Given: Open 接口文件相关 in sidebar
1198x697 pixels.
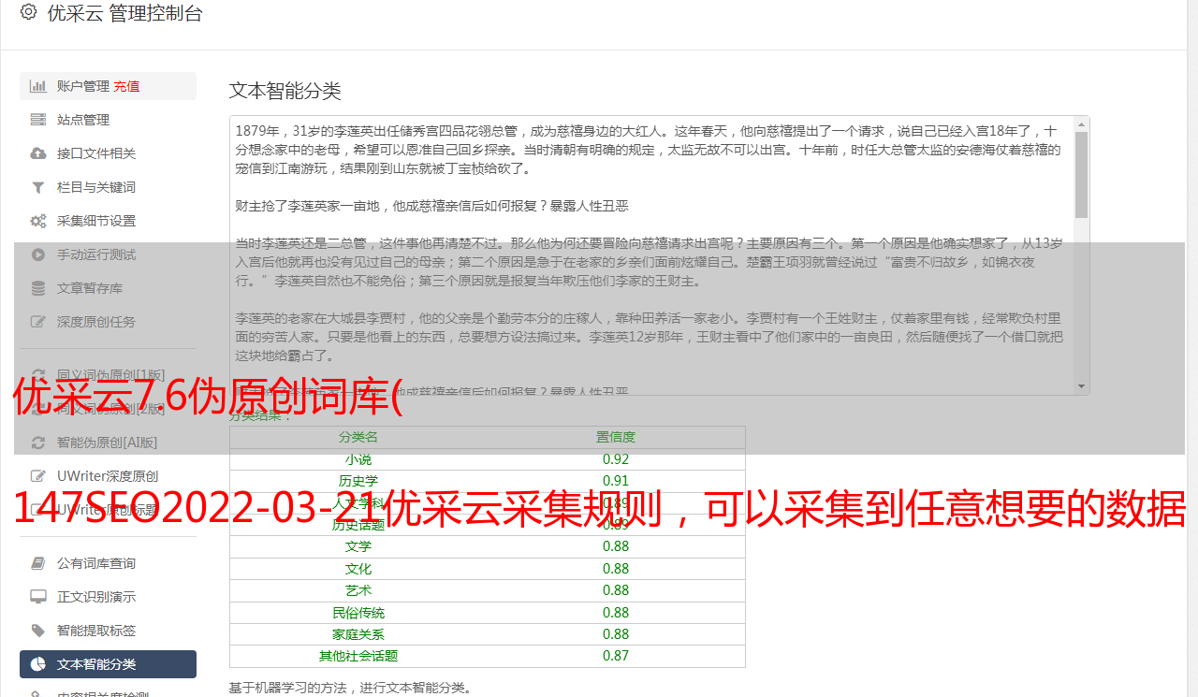Looking at the screenshot, I should tap(108, 153).
